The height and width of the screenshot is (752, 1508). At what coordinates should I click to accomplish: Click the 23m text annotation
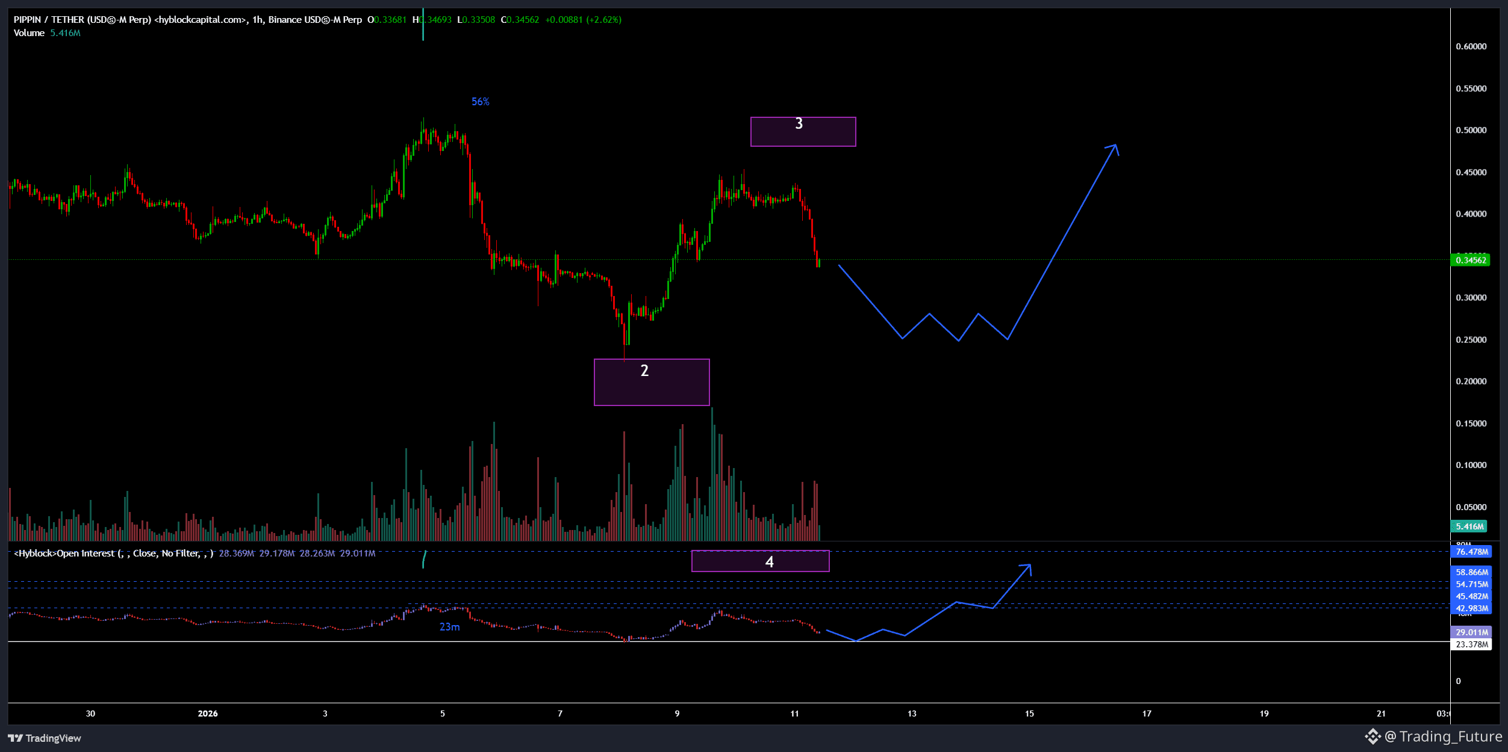click(449, 627)
